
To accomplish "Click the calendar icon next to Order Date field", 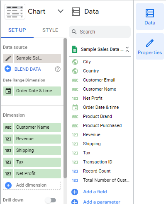I will tap(75, 108).
